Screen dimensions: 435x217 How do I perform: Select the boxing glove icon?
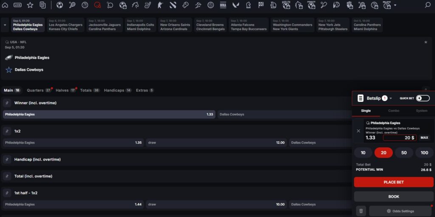pos(185,5)
